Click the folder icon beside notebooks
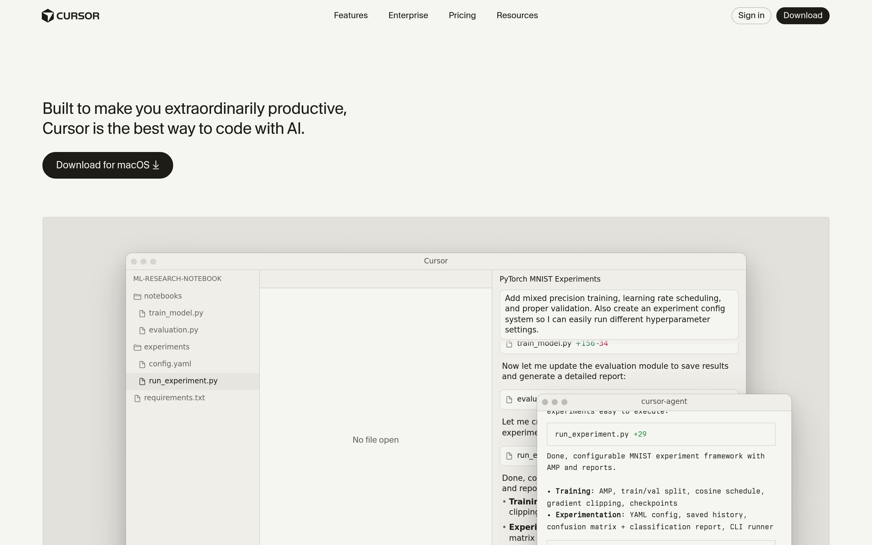Screen dimensions: 872x545 click(x=137, y=296)
